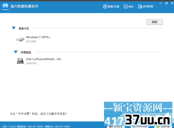
Task: Click the yen icon beside 购买
Action: click(126, 7)
